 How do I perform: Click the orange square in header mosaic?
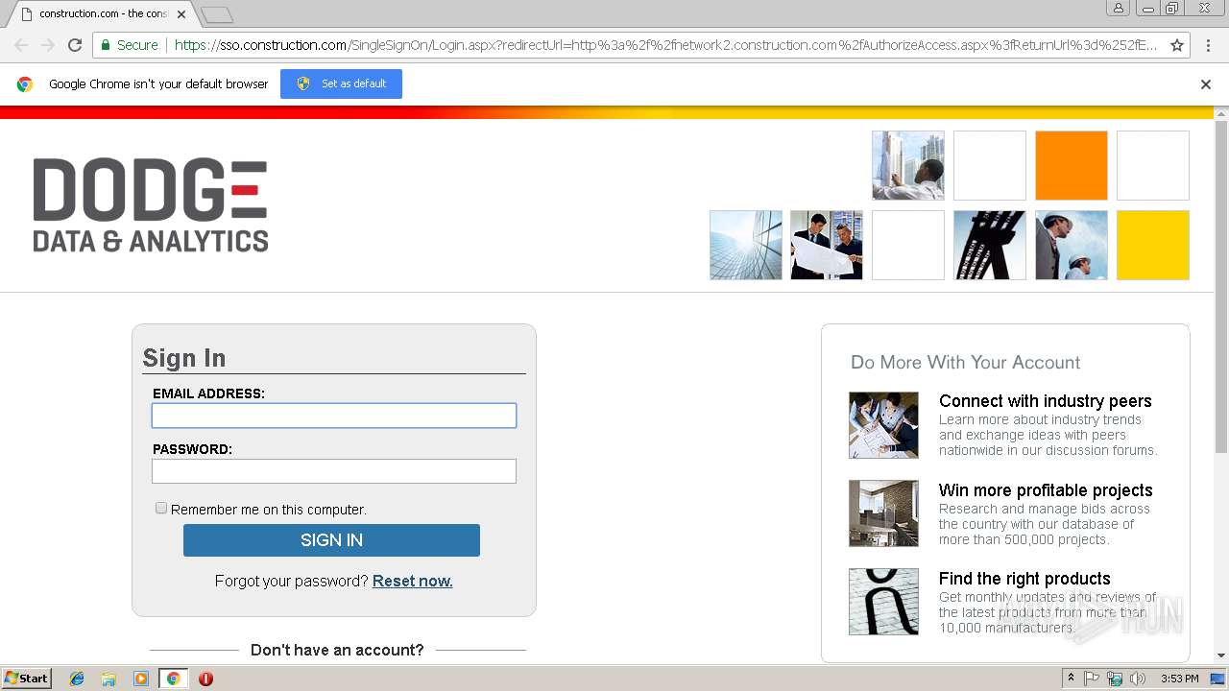[x=1072, y=165]
